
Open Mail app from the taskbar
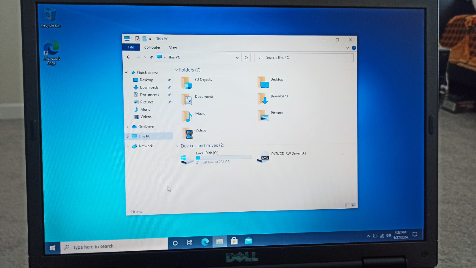click(x=249, y=240)
